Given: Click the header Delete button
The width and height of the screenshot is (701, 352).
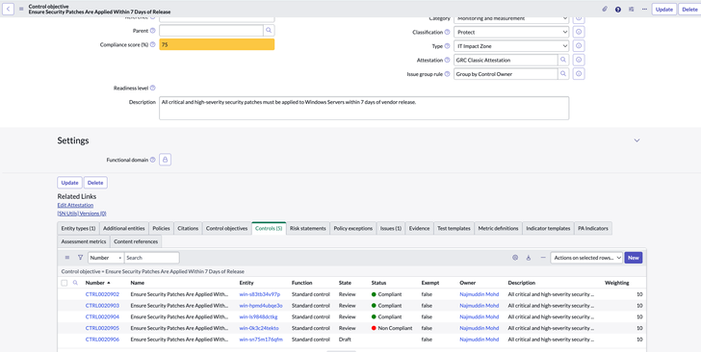Looking at the screenshot, I should pyautogui.click(x=689, y=9).
